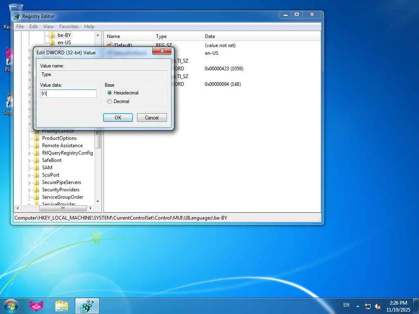This screenshot has width=419, height=314.
Task: Open the Edit menu
Action: click(34, 27)
